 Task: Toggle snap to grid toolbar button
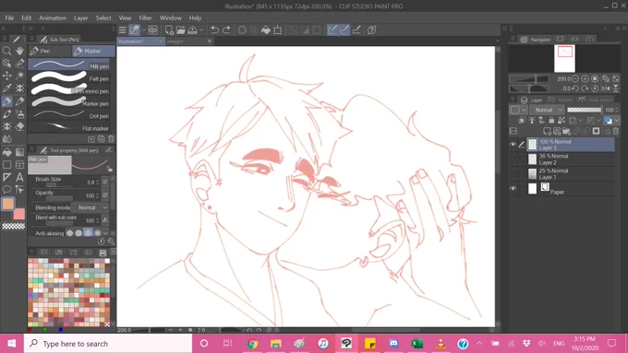click(x=356, y=30)
